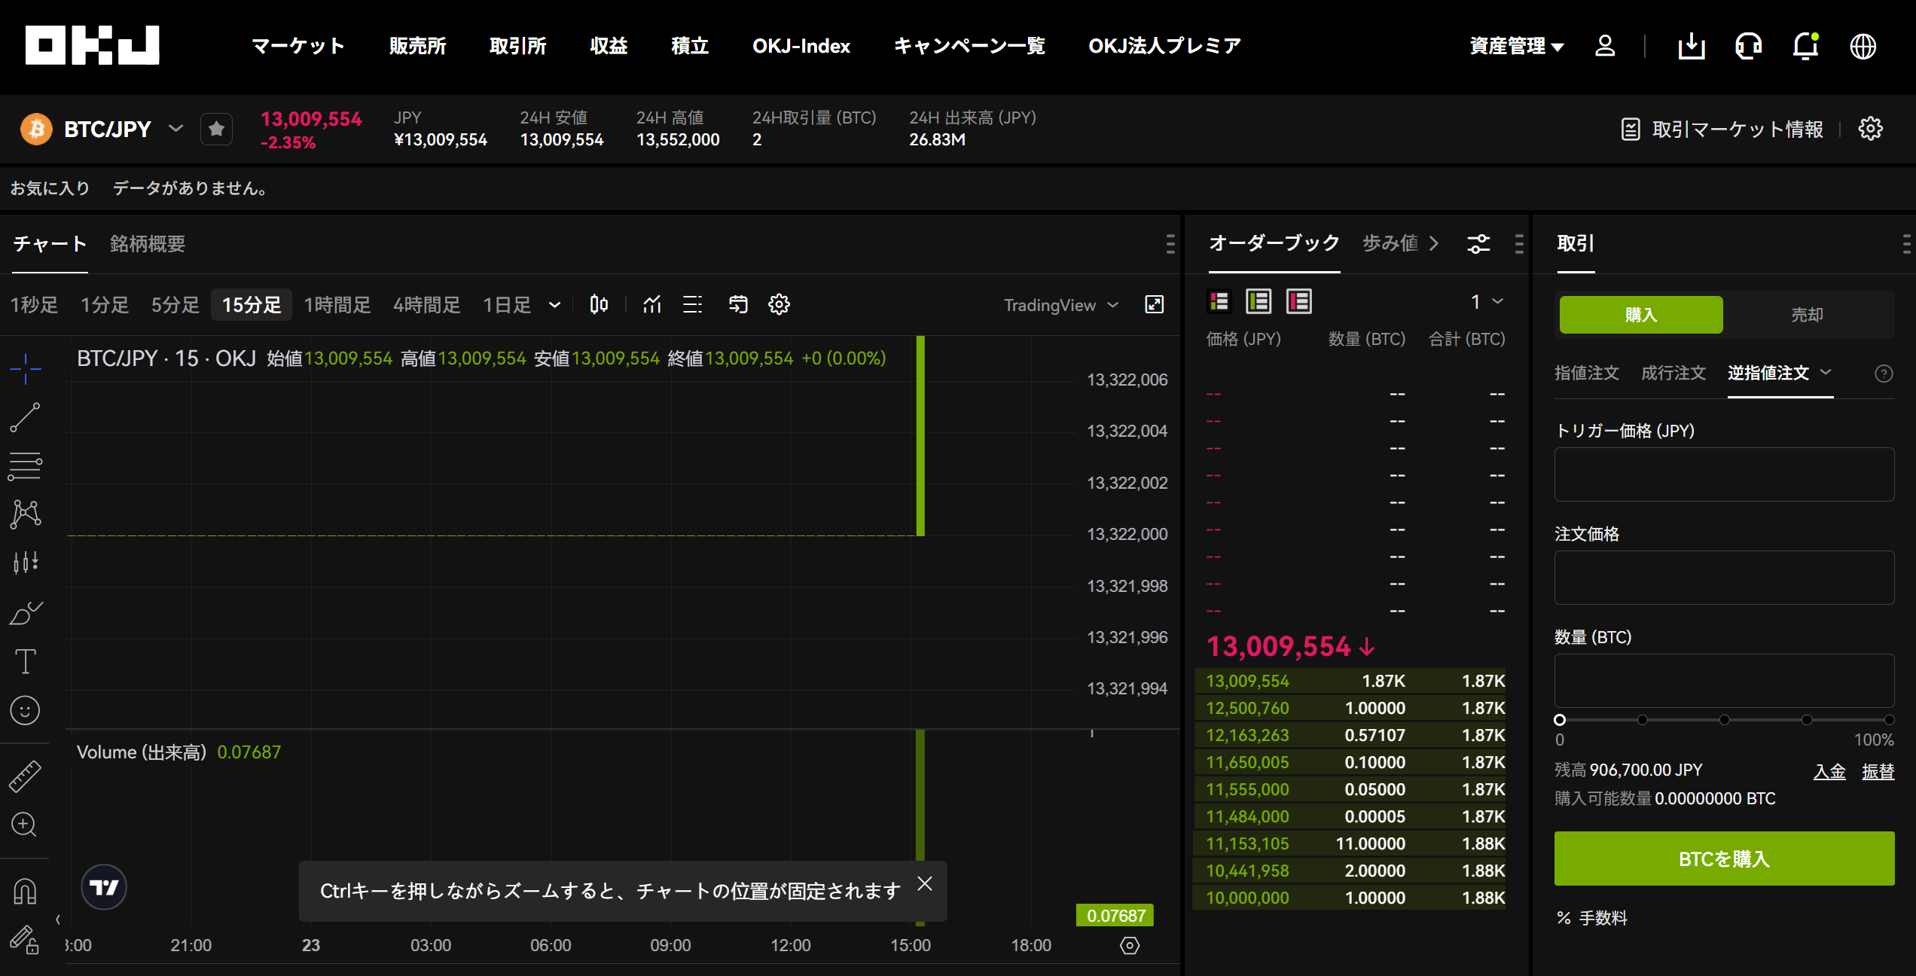This screenshot has width=1916, height=976.
Task: Select the zoom in tool
Action: pos(24,825)
